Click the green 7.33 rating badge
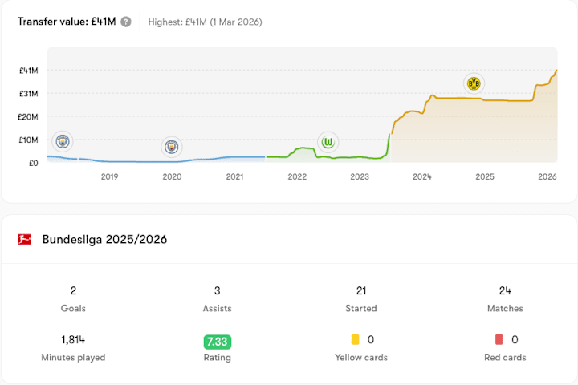The height and width of the screenshot is (385, 578). [x=217, y=341]
